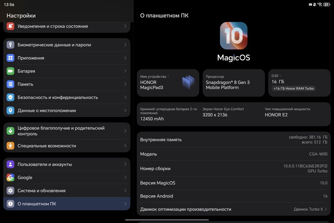Tap the Модель CGA-W00 value

click(318, 154)
